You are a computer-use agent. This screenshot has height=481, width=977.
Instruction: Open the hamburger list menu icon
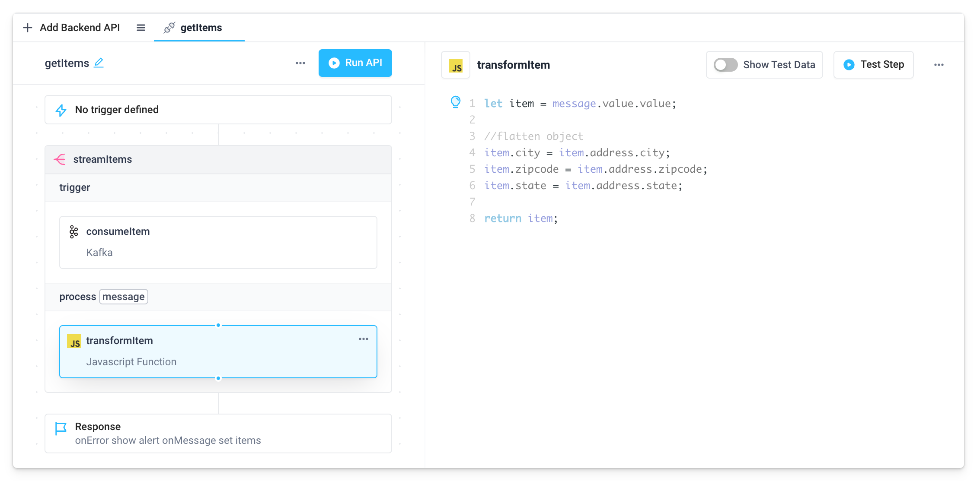point(141,28)
